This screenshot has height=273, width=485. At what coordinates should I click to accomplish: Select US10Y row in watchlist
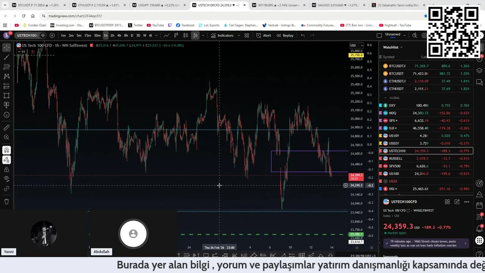(426, 136)
